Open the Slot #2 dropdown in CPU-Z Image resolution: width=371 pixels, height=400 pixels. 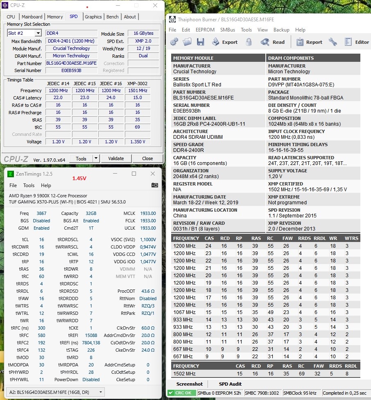pyautogui.click(x=38, y=33)
